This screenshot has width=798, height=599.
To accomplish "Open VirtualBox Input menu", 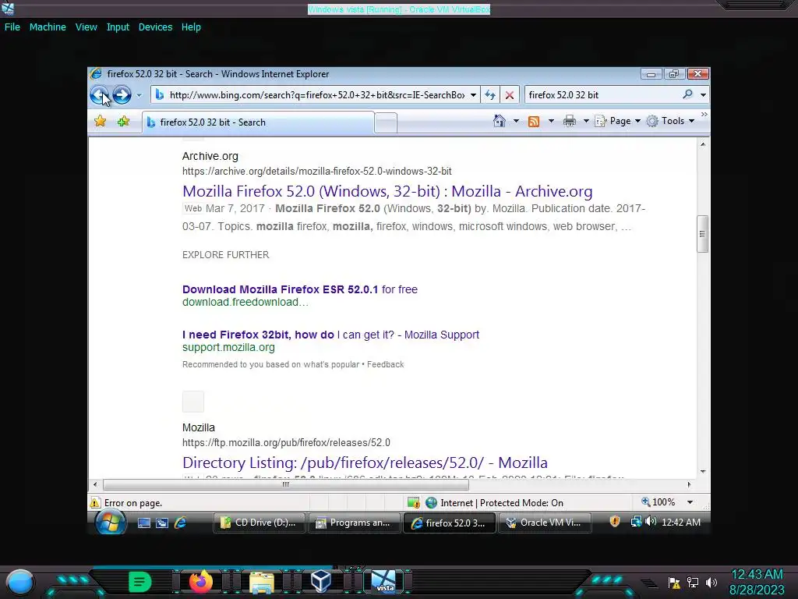I will click(x=118, y=27).
